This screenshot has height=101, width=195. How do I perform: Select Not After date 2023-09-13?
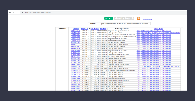tap(103, 35)
